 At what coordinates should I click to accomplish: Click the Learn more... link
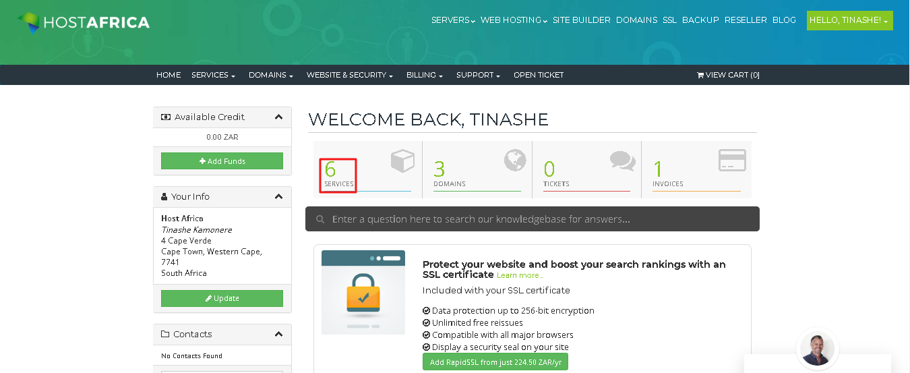520,275
